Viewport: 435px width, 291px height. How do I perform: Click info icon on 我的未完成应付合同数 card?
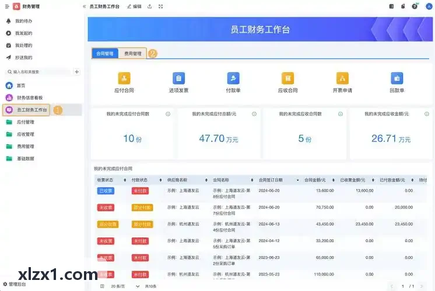point(168,114)
